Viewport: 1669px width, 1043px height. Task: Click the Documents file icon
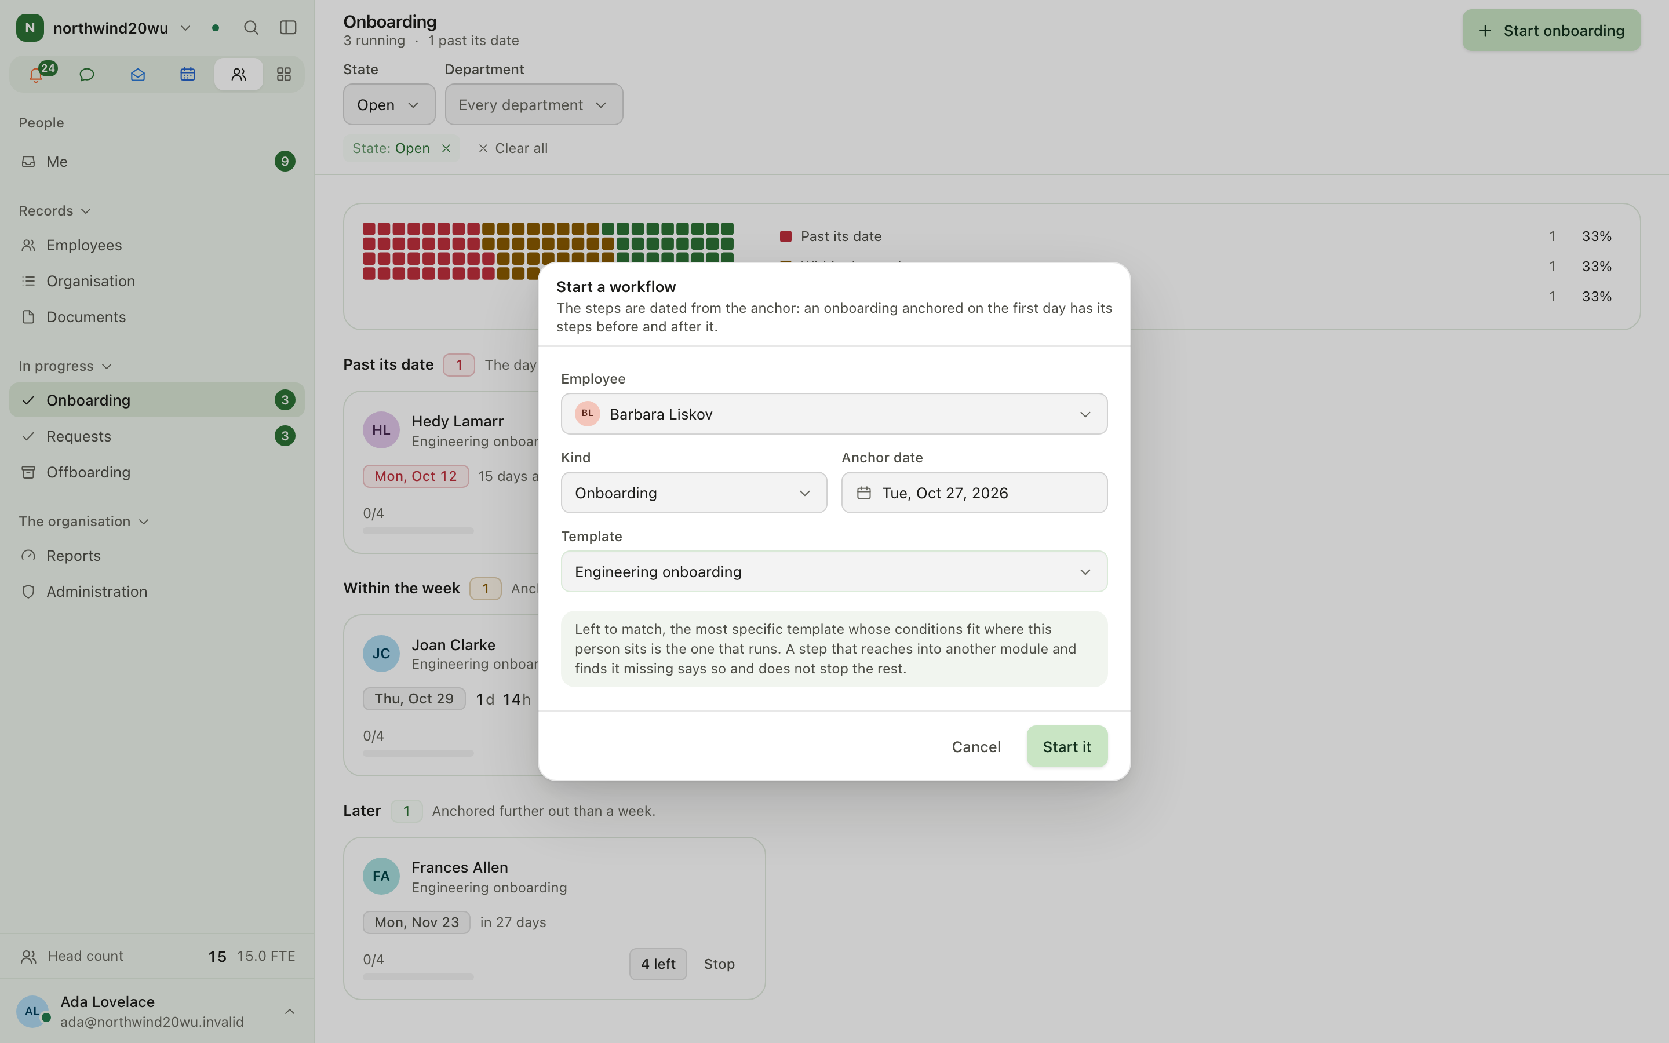(28, 316)
